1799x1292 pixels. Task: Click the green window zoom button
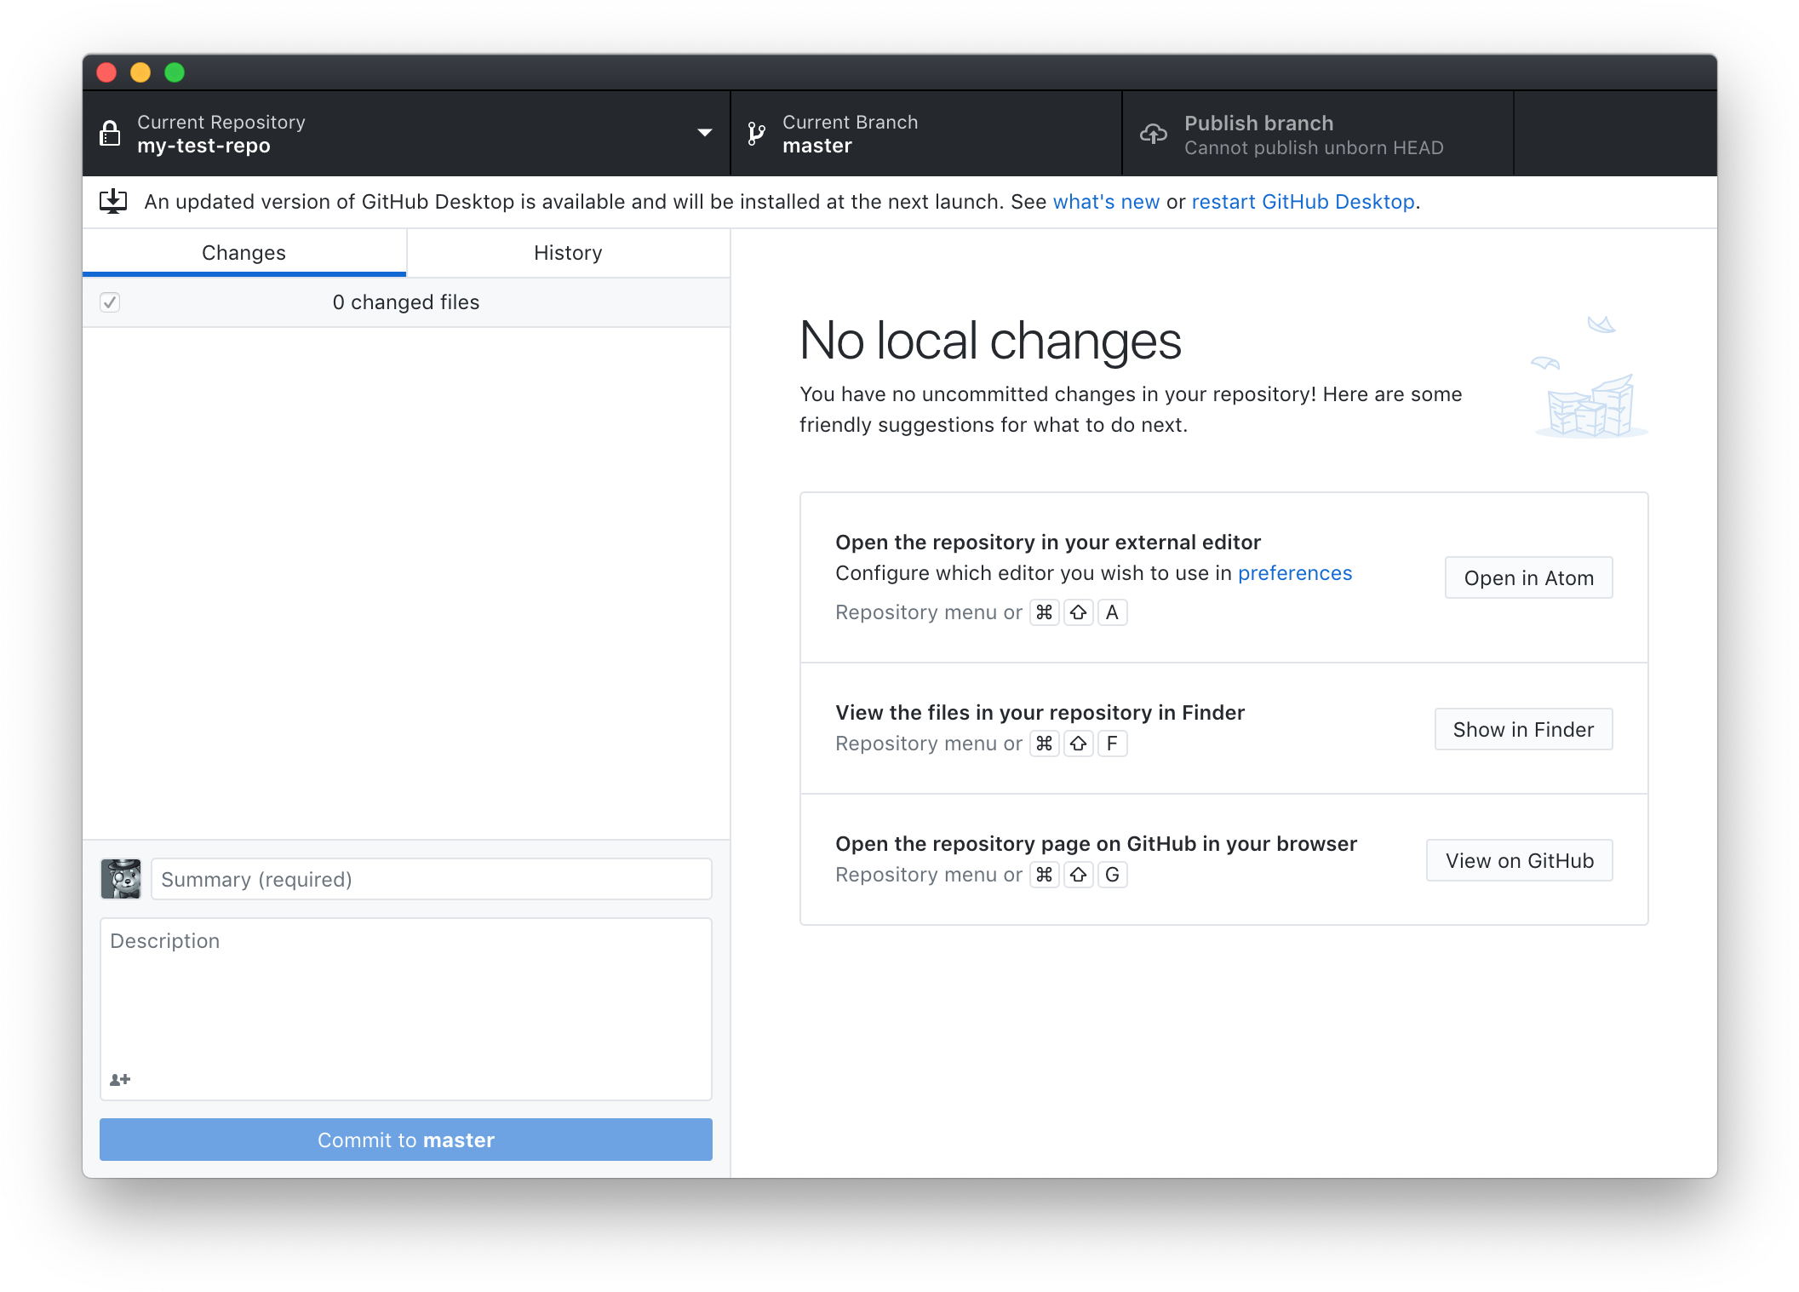click(x=175, y=72)
